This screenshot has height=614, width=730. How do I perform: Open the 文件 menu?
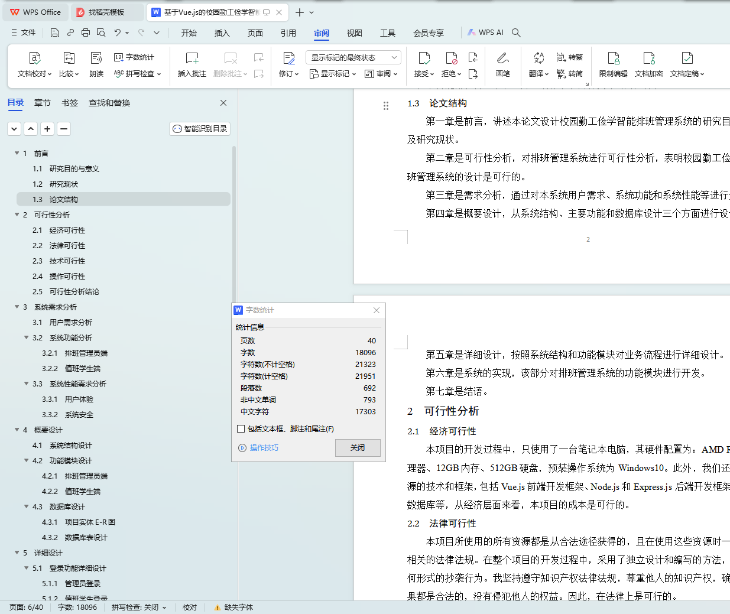pyautogui.click(x=24, y=33)
